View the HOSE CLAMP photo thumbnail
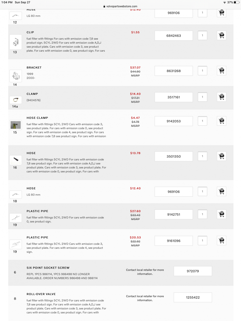 (16, 125)
